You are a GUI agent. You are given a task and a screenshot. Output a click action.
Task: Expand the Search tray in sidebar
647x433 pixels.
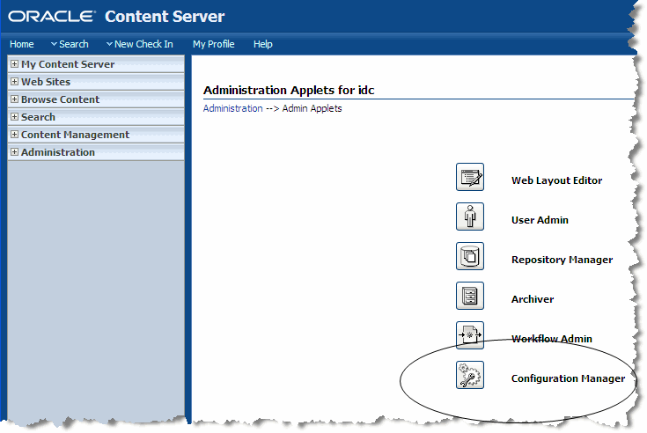[14, 117]
